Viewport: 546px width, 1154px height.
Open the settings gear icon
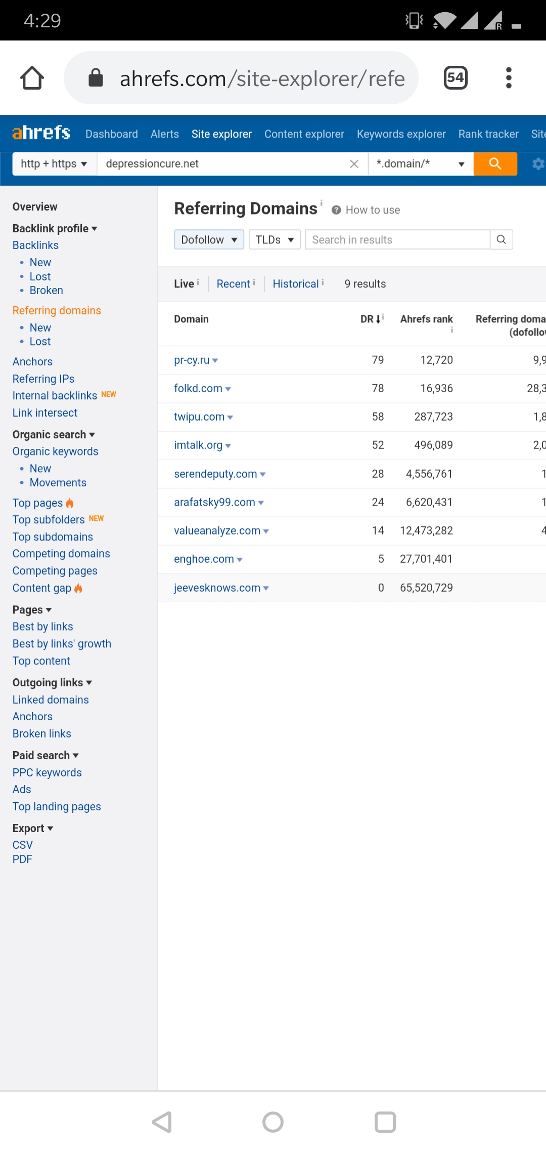point(538,164)
